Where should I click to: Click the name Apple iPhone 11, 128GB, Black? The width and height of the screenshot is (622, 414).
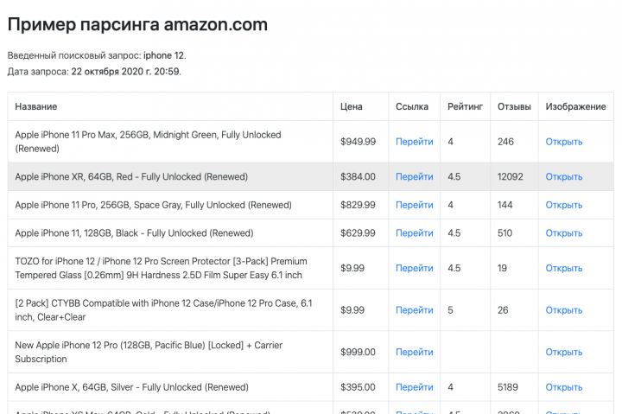134,233
